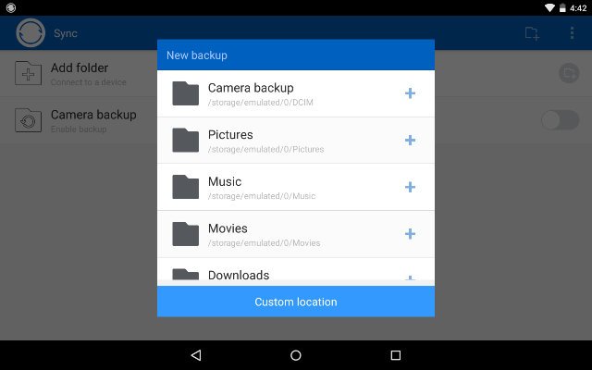Click the Sync app logo icon
This screenshot has height=370, width=592.
point(31,33)
